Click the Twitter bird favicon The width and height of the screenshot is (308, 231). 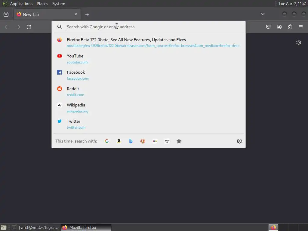click(60, 121)
